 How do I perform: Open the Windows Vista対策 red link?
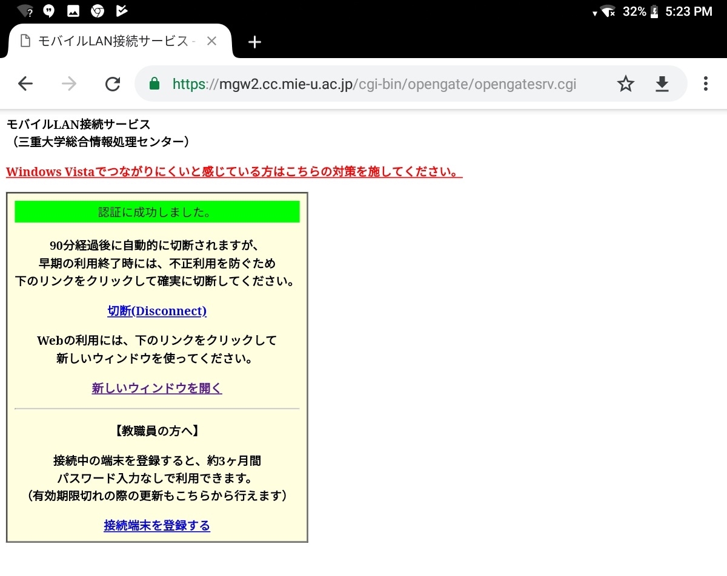point(234,172)
